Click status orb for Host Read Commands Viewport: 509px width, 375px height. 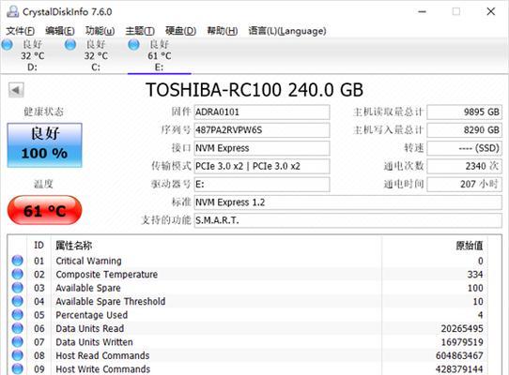18,355
